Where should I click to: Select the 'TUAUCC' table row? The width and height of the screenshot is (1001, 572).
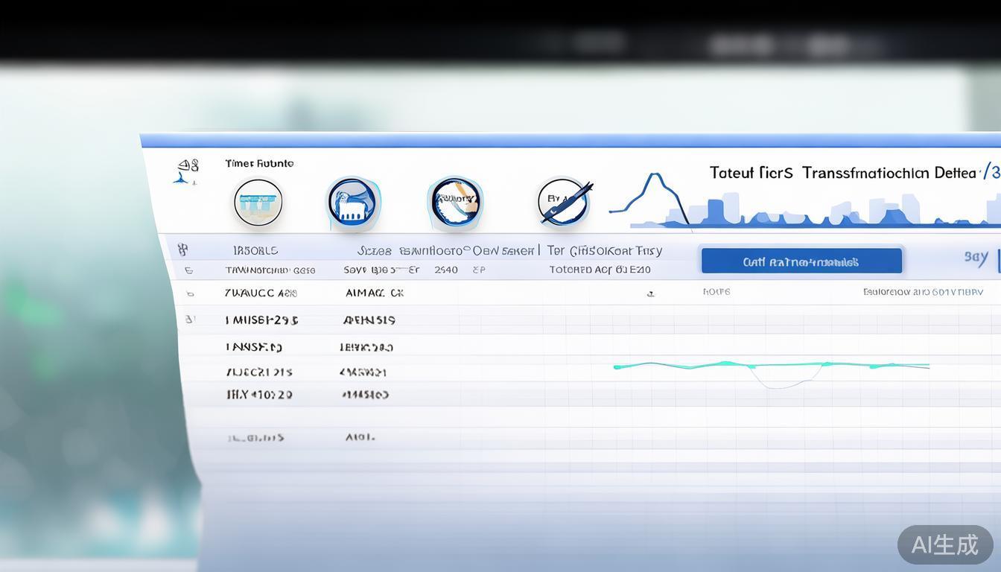pyautogui.click(x=261, y=293)
